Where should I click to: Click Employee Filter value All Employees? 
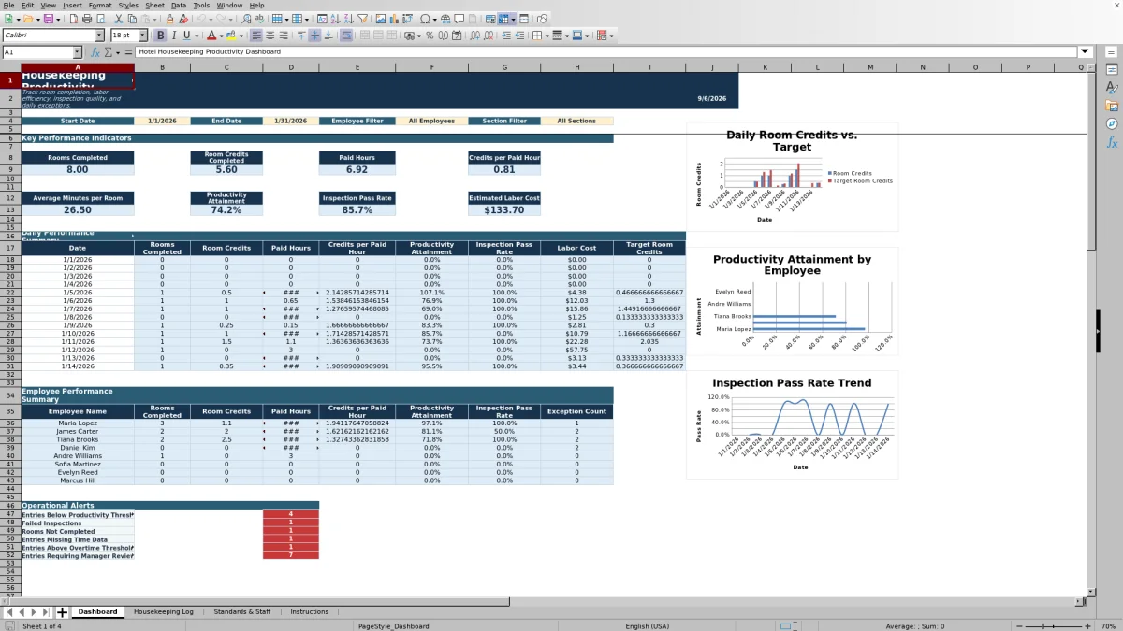431,121
